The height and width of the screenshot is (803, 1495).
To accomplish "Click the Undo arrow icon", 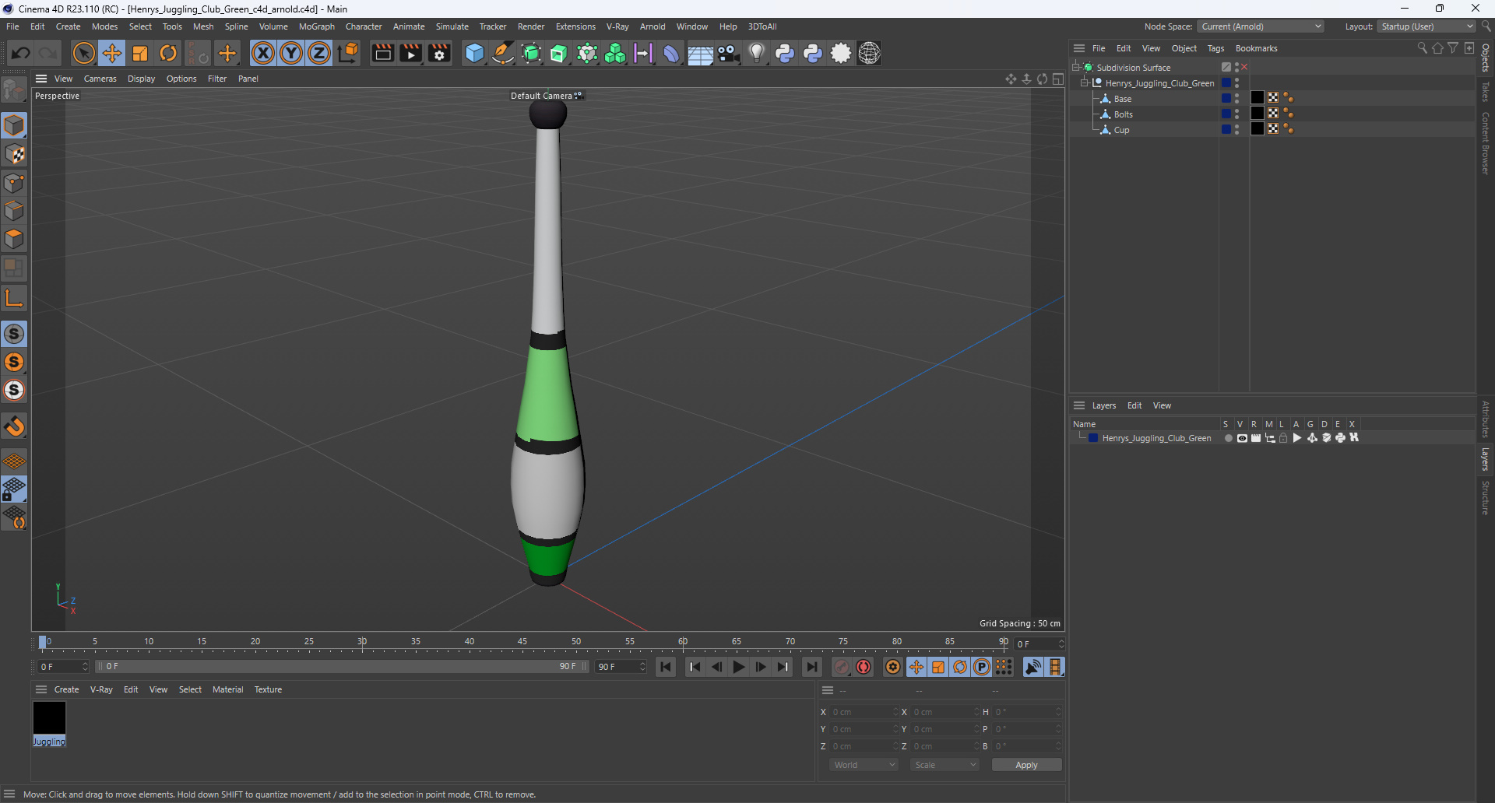I will coord(21,53).
